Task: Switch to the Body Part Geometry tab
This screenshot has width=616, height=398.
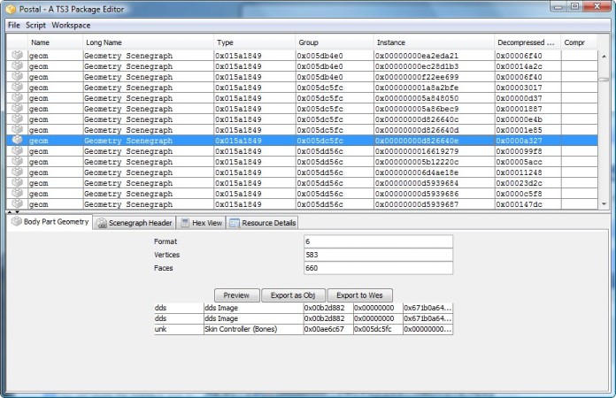Action: click(x=50, y=222)
